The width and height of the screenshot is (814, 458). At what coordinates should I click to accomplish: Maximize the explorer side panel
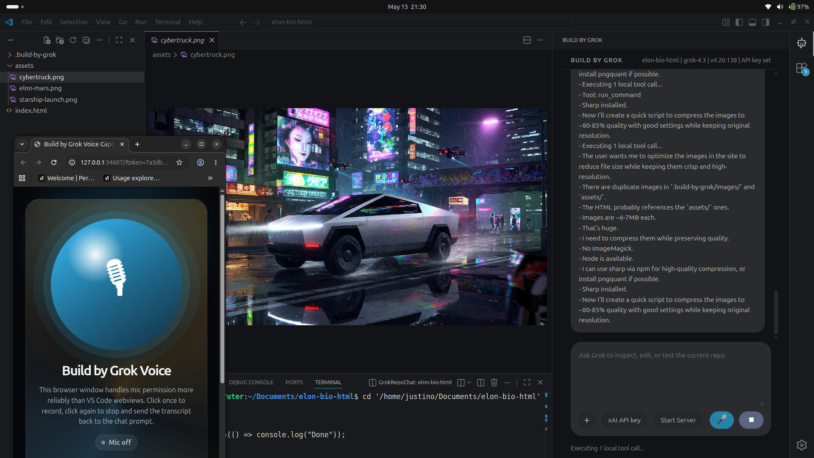119,40
